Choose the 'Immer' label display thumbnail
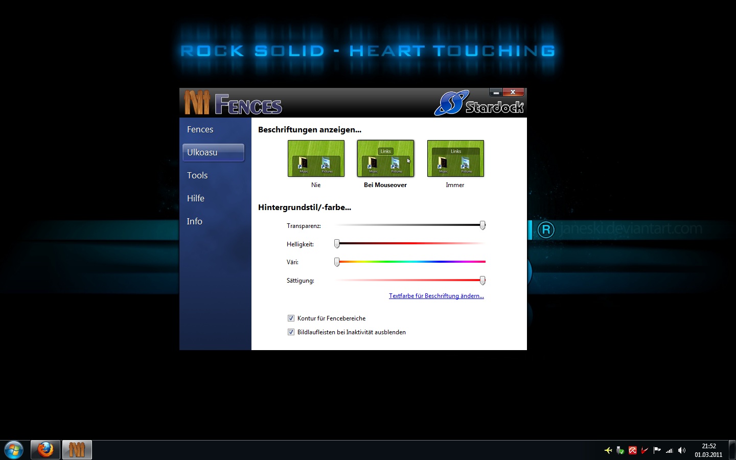 click(x=455, y=158)
